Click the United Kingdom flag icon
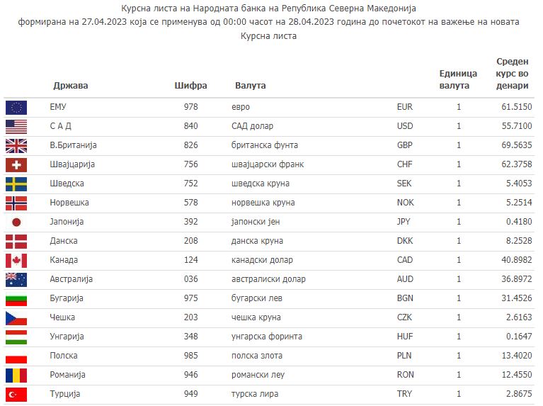Image resolution: width=543 pixels, height=406 pixels. click(16, 146)
